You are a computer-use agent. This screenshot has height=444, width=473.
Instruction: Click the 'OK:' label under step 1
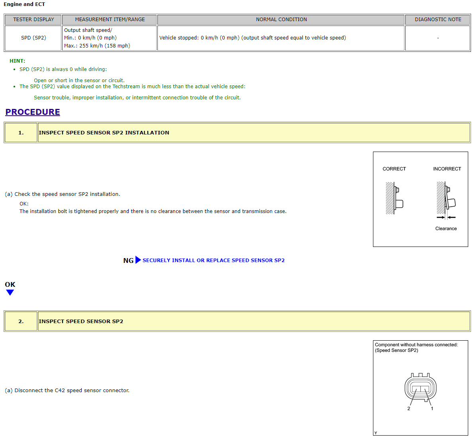[x=24, y=204]
